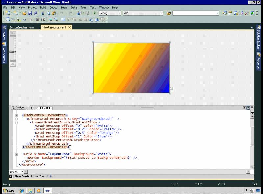Open the Debug configuration dropdown

coord(120,13)
